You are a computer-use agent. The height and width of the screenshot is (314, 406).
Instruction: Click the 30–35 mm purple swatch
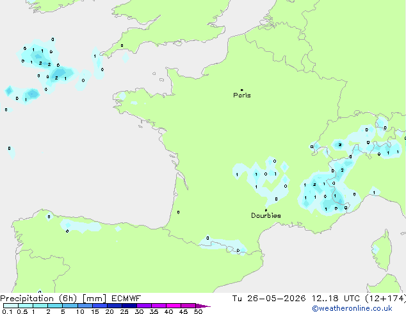[x=143, y=306]
